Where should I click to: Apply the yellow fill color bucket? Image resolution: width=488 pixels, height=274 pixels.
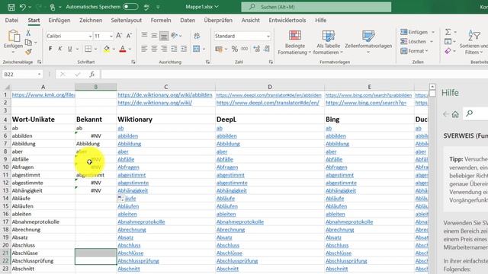(x=107, y=49)
